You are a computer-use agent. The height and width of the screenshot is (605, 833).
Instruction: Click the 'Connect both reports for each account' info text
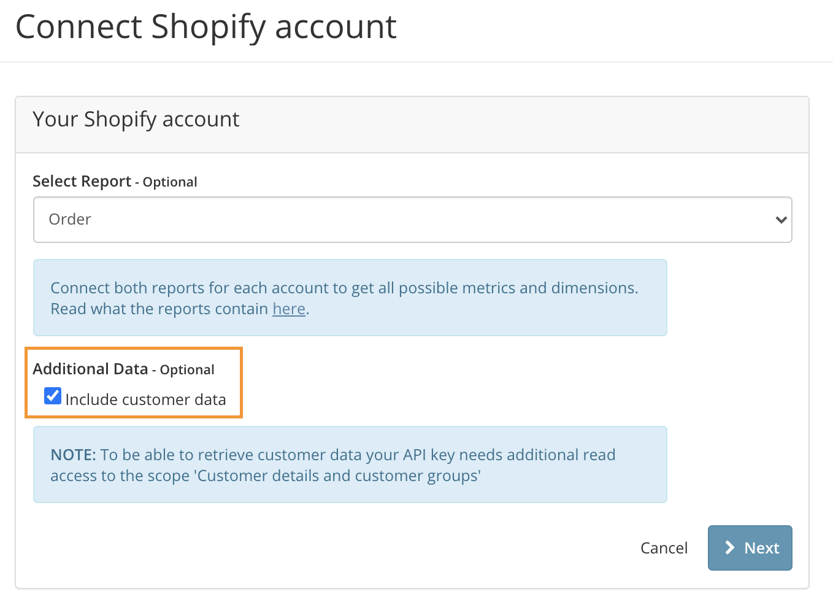tap(344, 298)
